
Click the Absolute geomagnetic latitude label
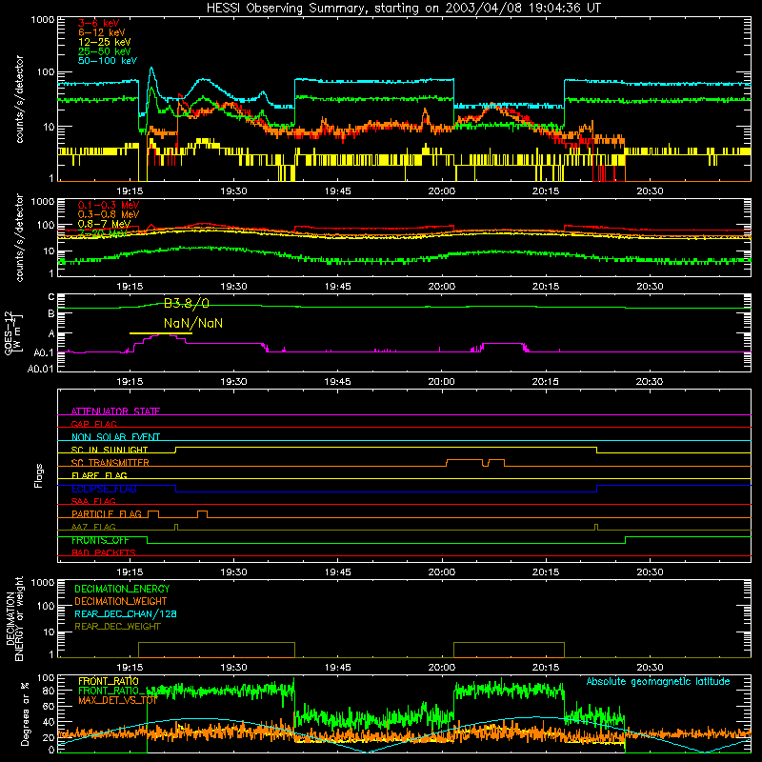click(658, 682)
